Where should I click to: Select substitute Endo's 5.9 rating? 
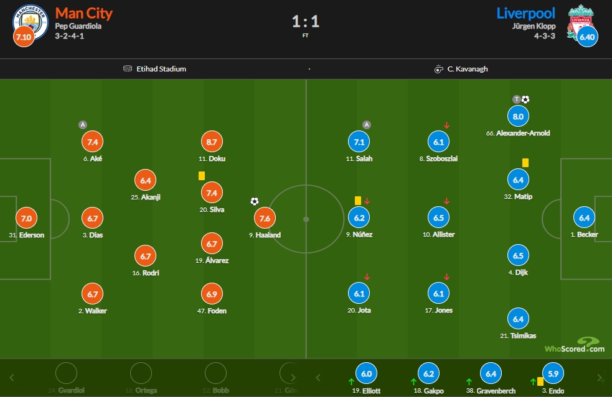(553, 373)
